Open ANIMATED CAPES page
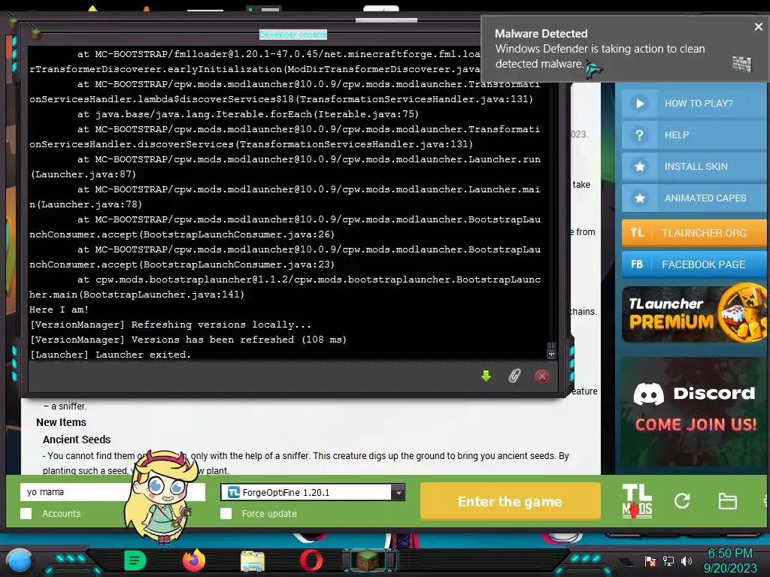 pyautogui.click(x=694, y=198)
